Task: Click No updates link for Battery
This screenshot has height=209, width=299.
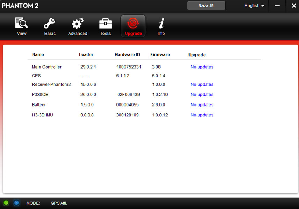Action: point(202,105)
